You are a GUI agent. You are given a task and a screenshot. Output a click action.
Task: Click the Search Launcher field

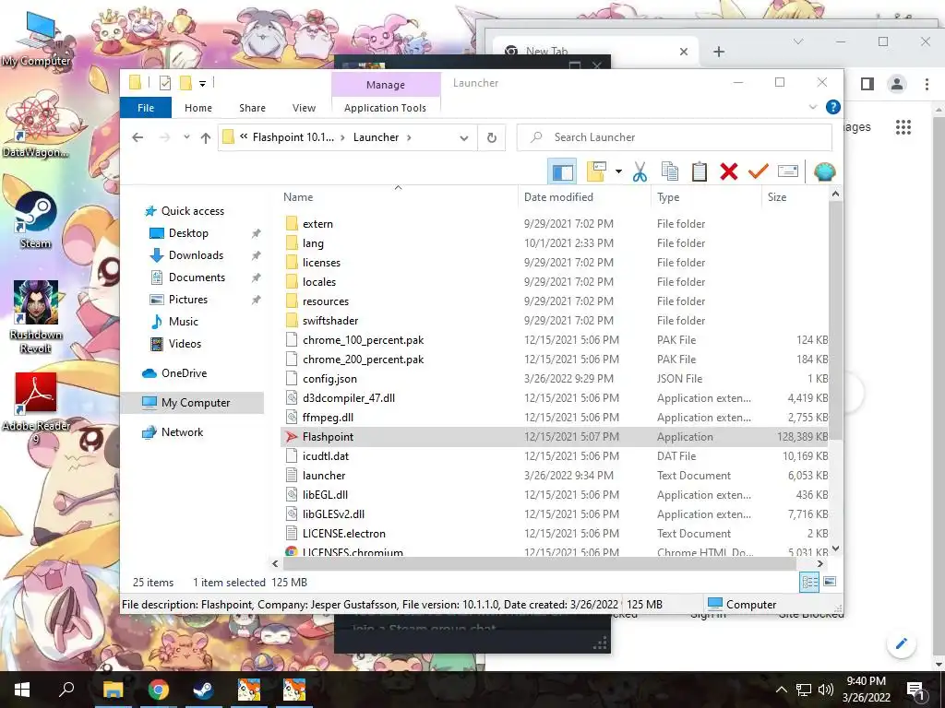tap(675, 138)
